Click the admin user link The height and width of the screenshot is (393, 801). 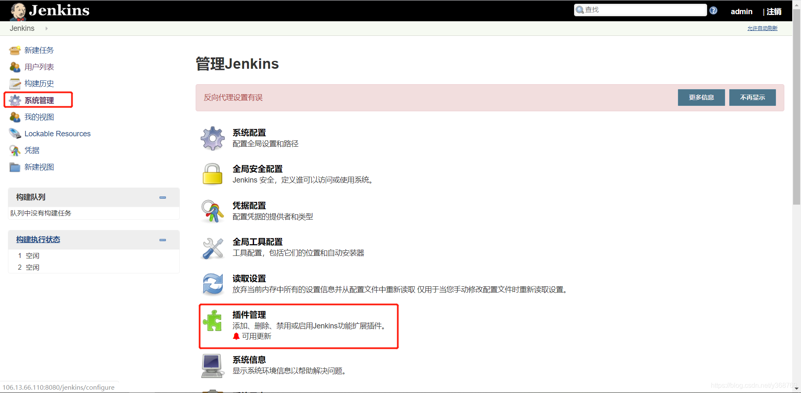[x=741, y=12]
